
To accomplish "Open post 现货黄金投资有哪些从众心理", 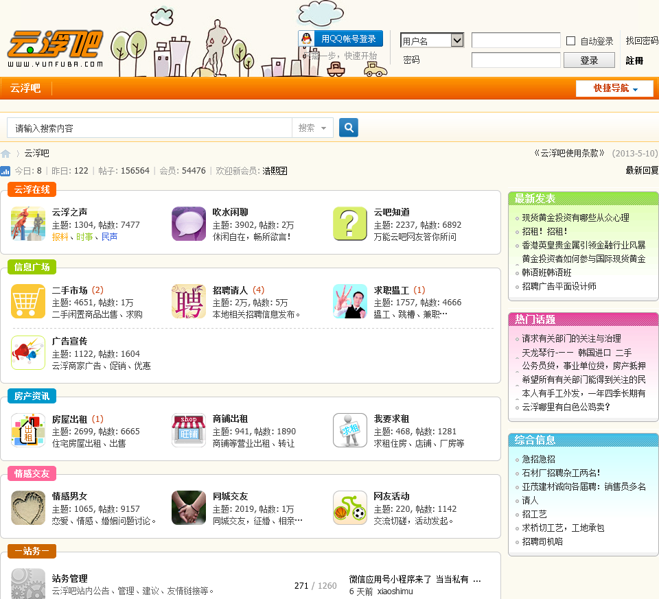I will pyautogui.click(x=575, y=218).
